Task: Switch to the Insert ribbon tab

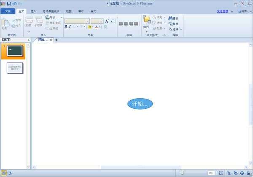Action: pyautogui.click(x=33, y=11)
